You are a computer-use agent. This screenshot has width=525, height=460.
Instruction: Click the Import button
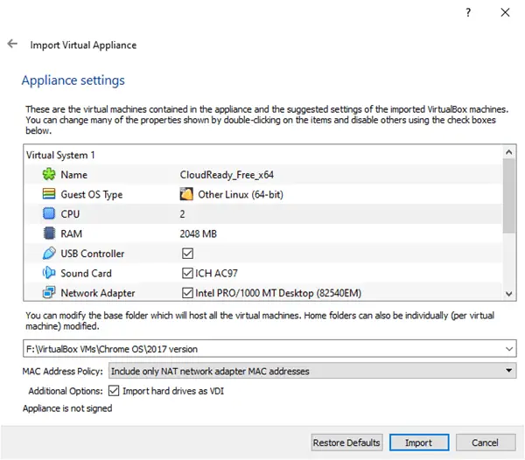(419, 443)
